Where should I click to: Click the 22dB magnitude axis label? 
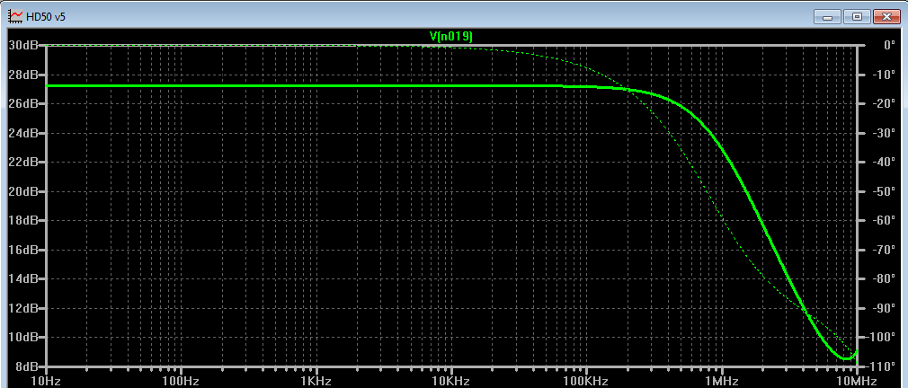point(22,162)
